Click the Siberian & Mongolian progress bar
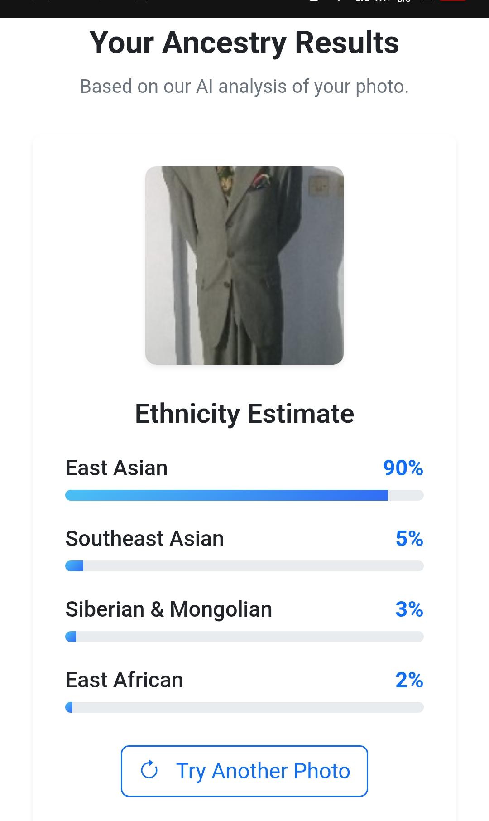Viewport: 489px width, 821px height. click(x=244, y=637)
